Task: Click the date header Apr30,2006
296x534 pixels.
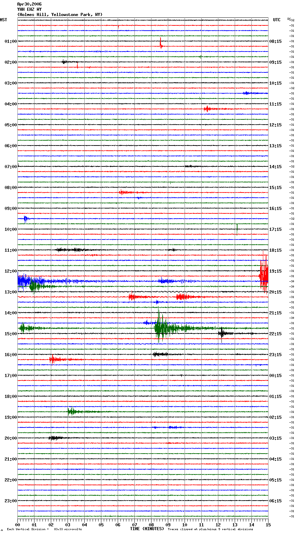Action: [x=29, y=4]
